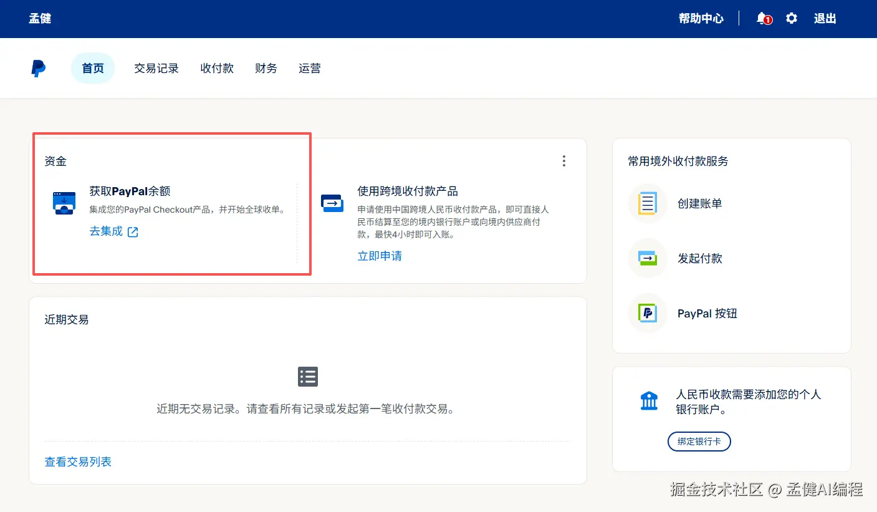Click the PayPal Checkout integration icon
The width and height of the screenshot is (877, 512).
pos(64,203)
